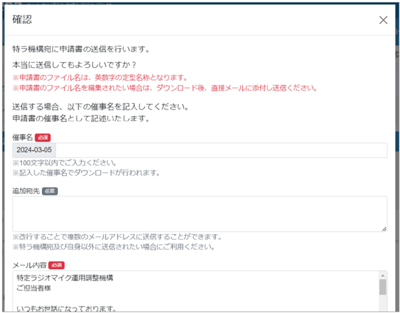Click the scrollbar track below the thumb
The height and width of the screenshot is (313, 400).
tap(383, 304)
